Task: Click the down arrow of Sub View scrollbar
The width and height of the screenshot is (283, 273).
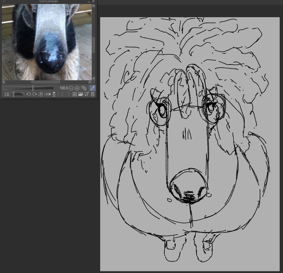Action: (94, 78)
